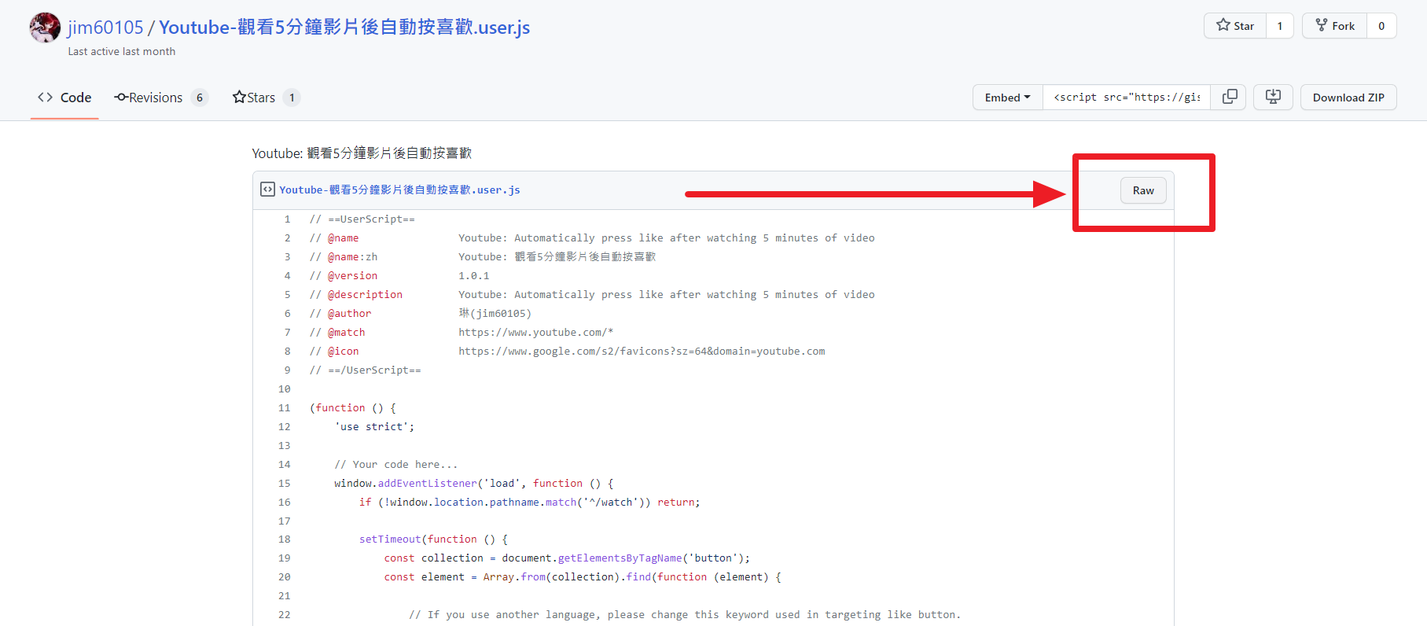Star this gist
Screen dimensions: 1427x626
(x=1235, y=26)
